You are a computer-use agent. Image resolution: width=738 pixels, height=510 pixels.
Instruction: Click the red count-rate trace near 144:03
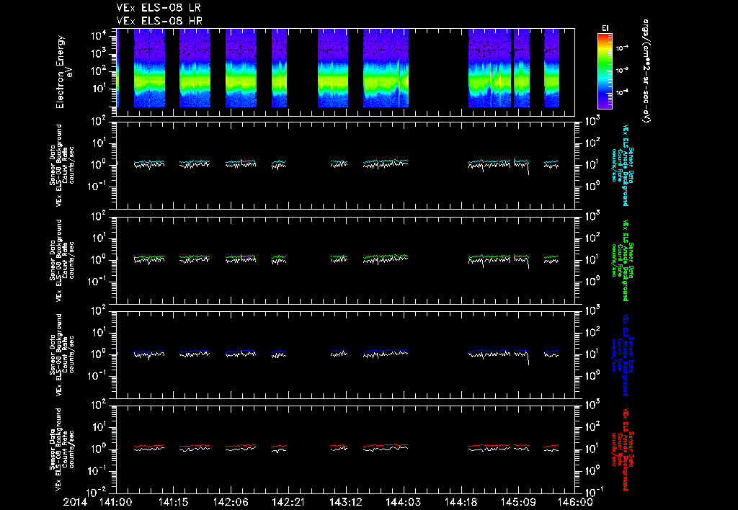[x=386, y=445]
